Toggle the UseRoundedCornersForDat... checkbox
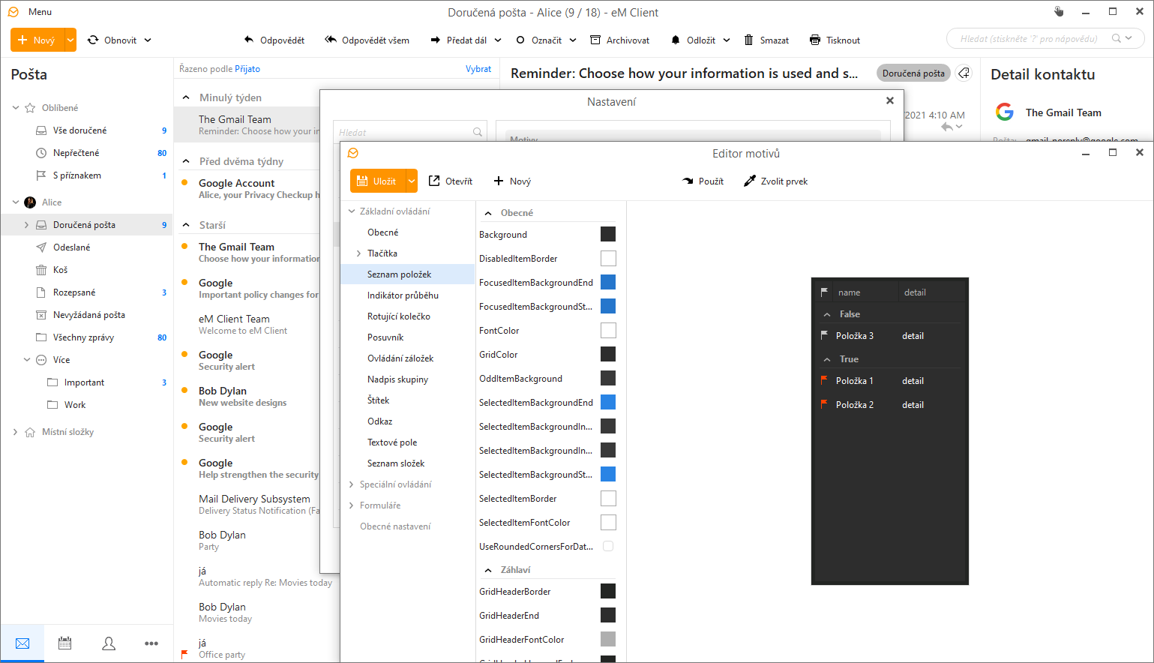The width and height of the screenshot is (1154, 663). point(608,546)
